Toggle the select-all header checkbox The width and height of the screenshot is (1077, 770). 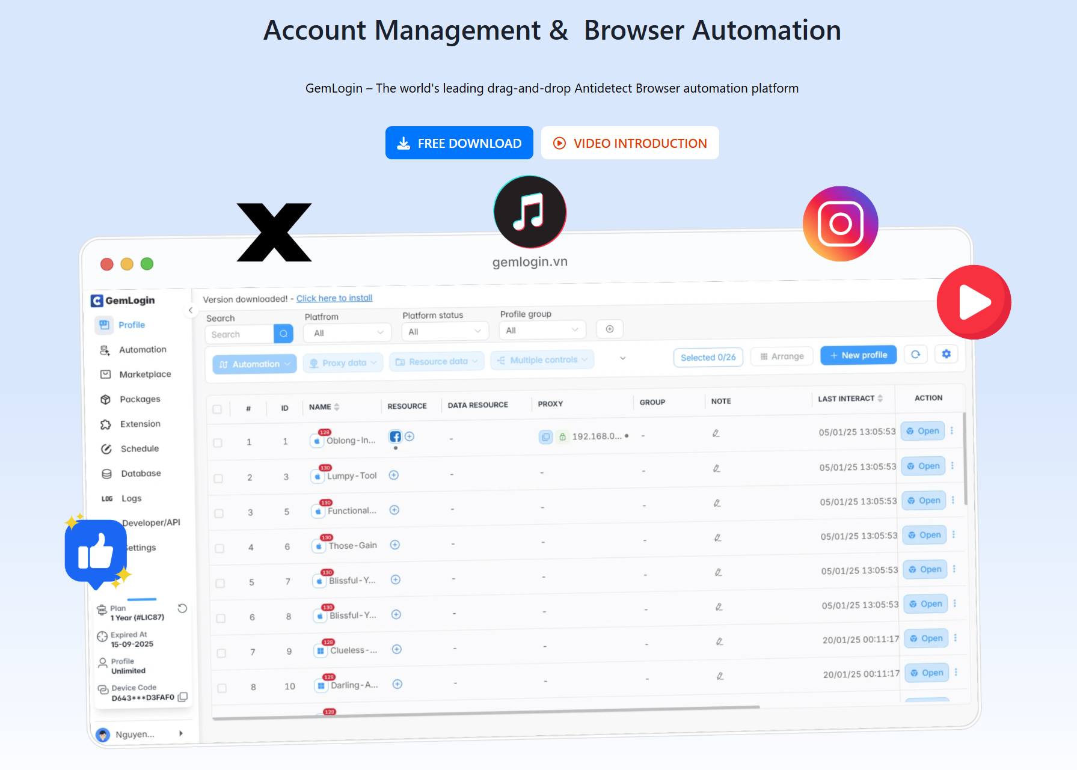point(217,409)
